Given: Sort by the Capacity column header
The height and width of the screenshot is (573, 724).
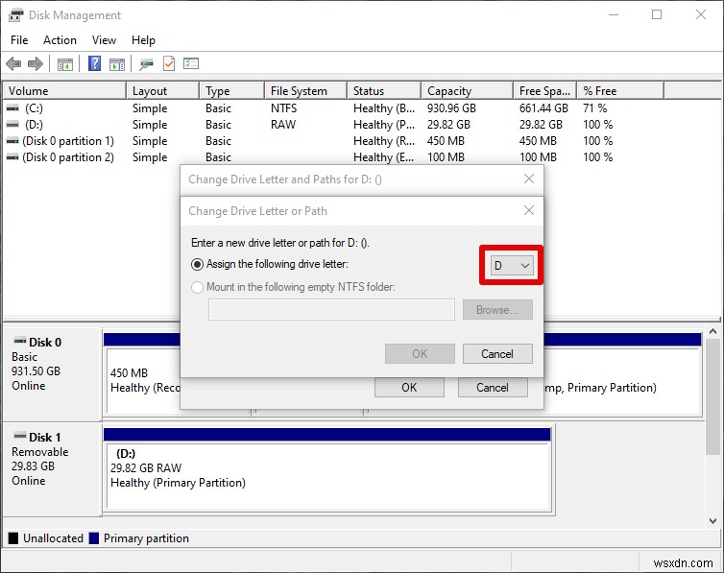Looking at the screenshot, I should pyautogui.click(x=468, y=90).
